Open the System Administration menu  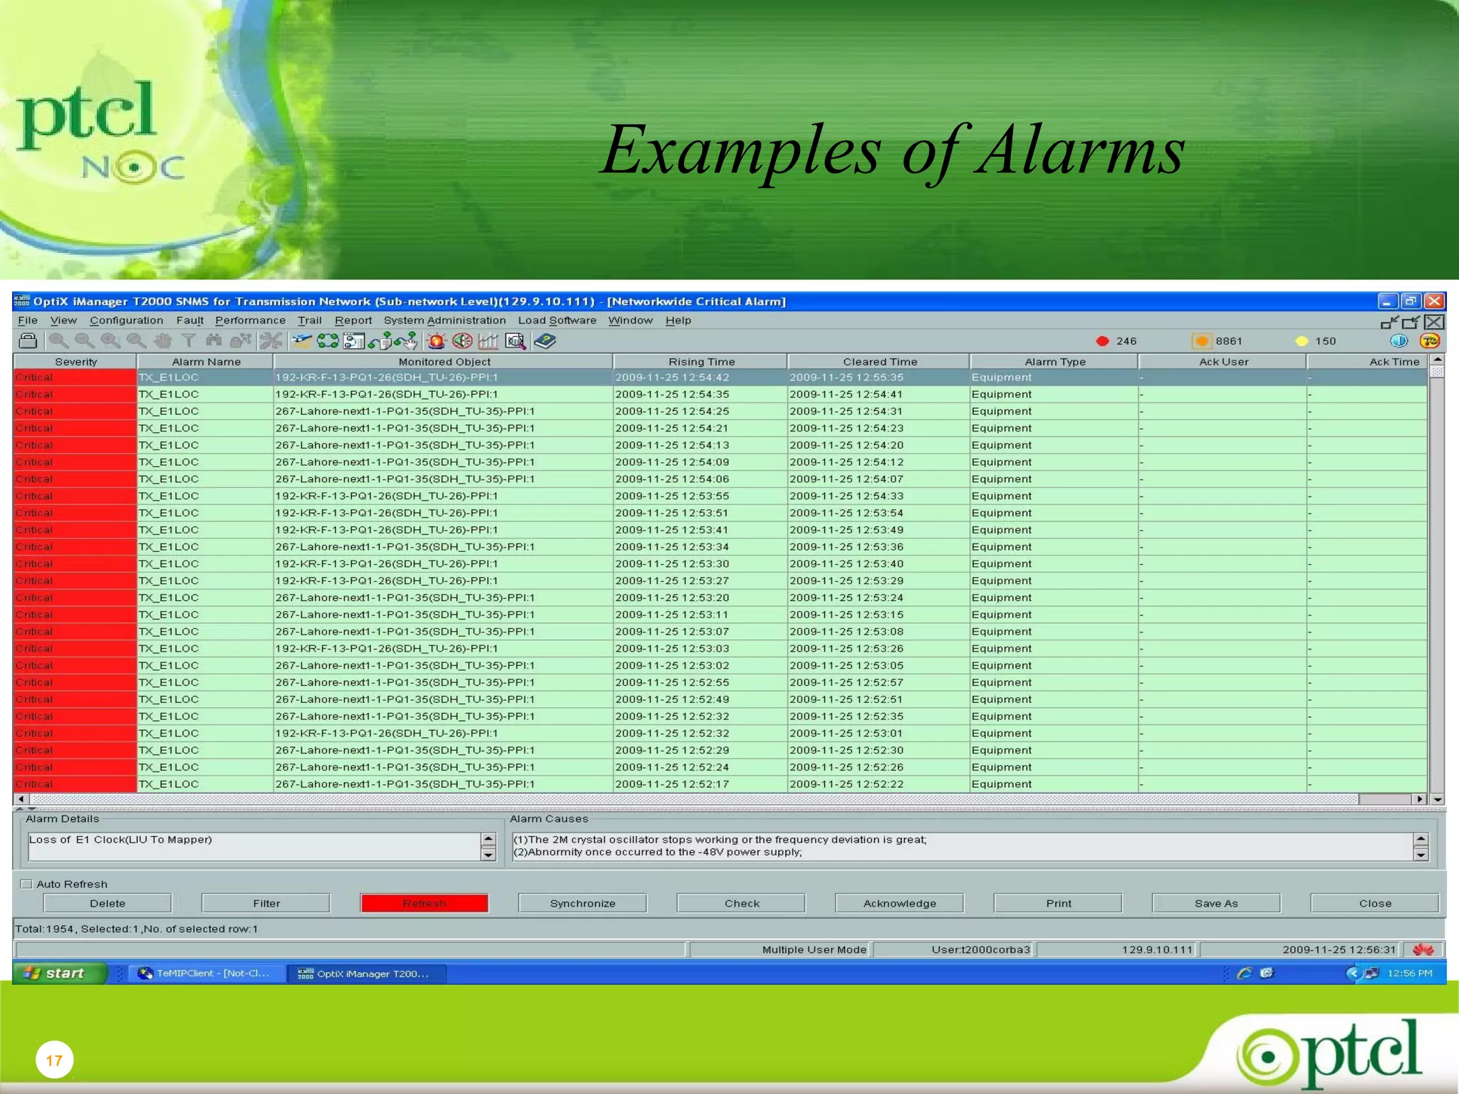tap(445, 321)
